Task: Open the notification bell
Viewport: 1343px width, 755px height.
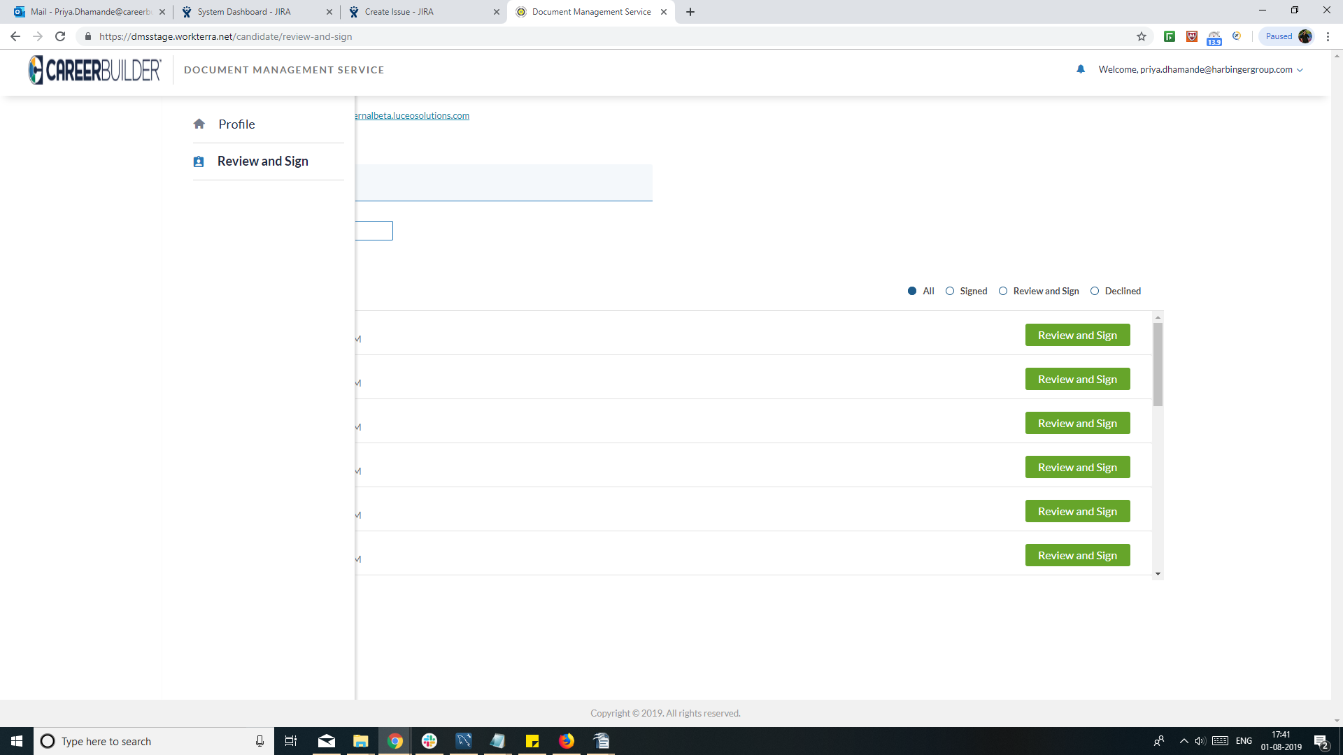Action: [x=1081, y=69]
